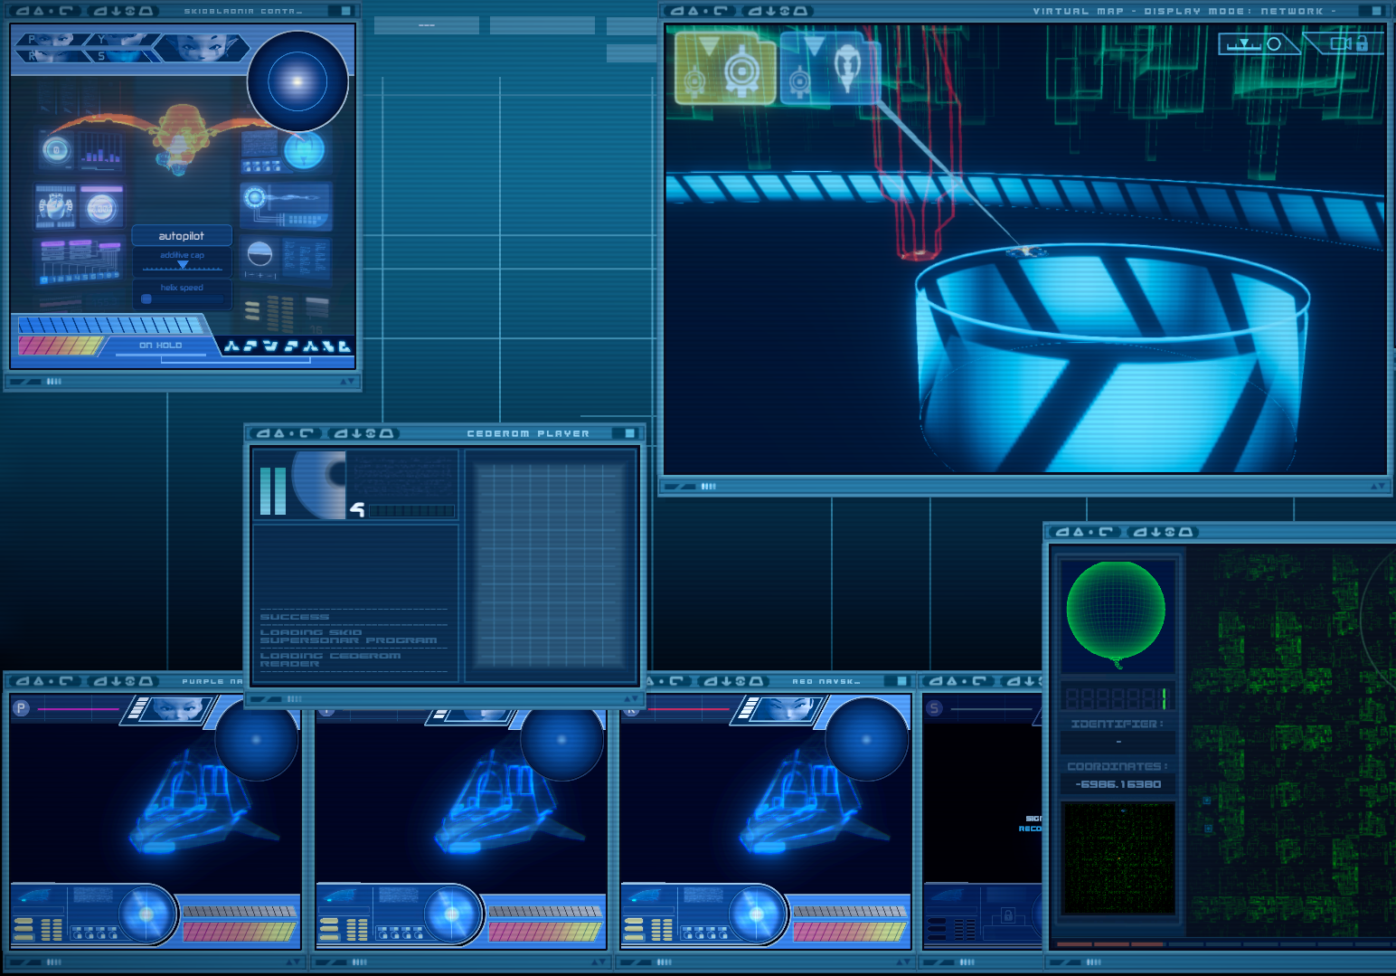Click the autopilot button
1396x976 pixels.
tap(182, 236)
